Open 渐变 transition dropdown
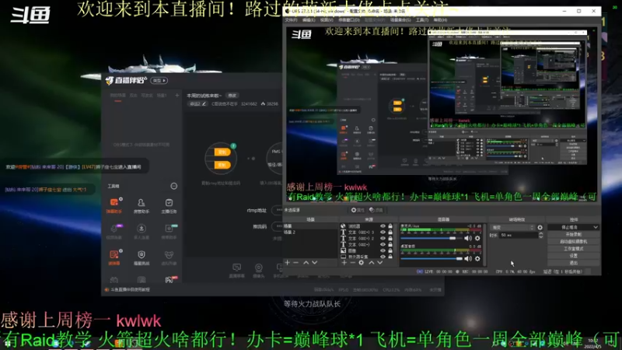 [512, 227]
